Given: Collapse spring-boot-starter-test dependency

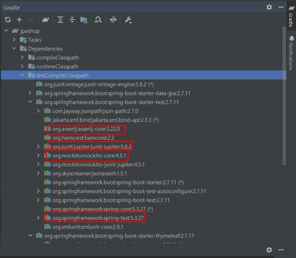Looking at the screenshot, I should pyautogui.click(x=30, y=102).
